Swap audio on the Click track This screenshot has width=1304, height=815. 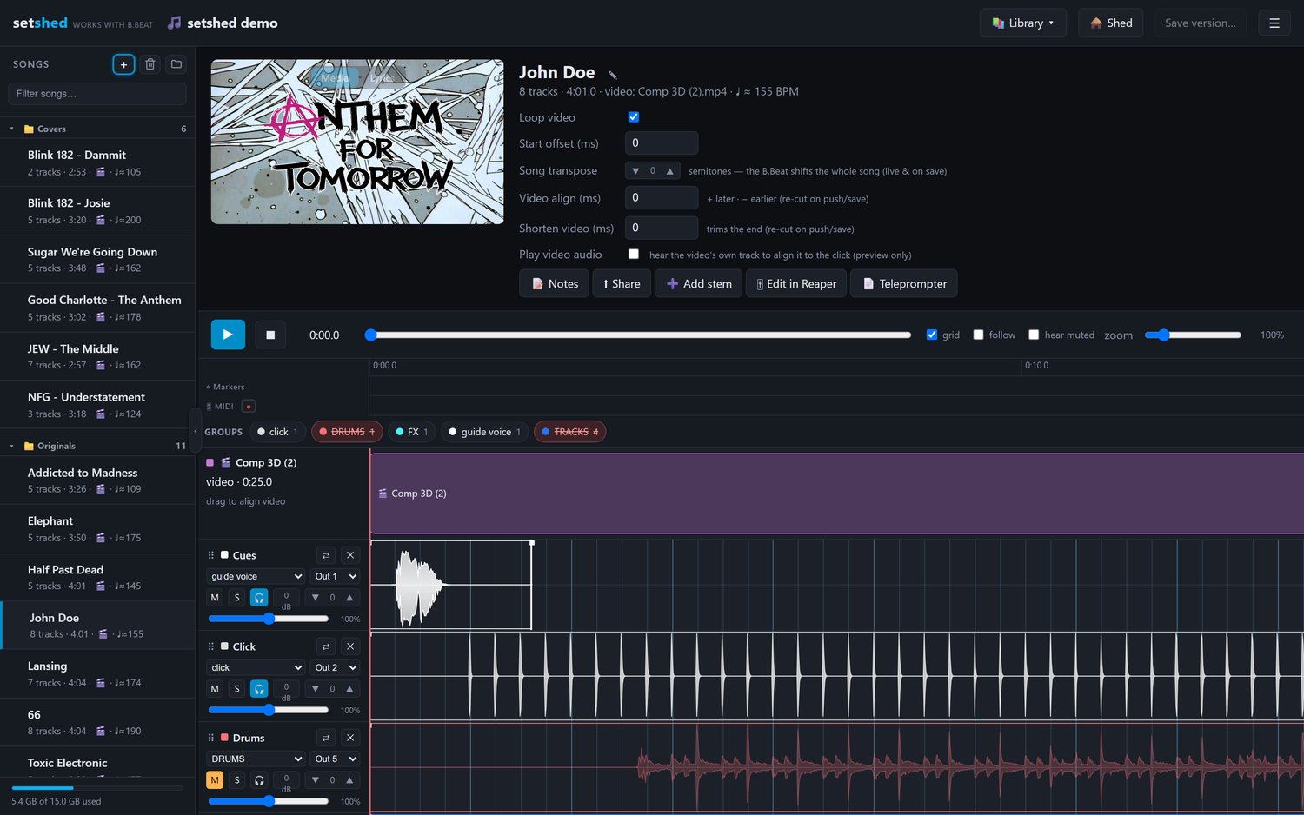(325, 646)
